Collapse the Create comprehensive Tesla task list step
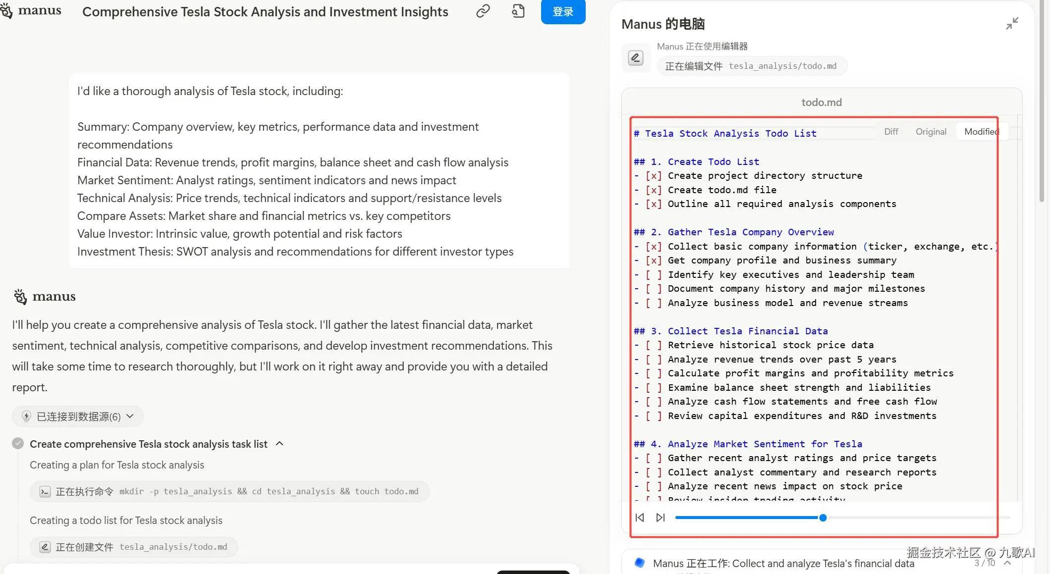 coord(279,444)
